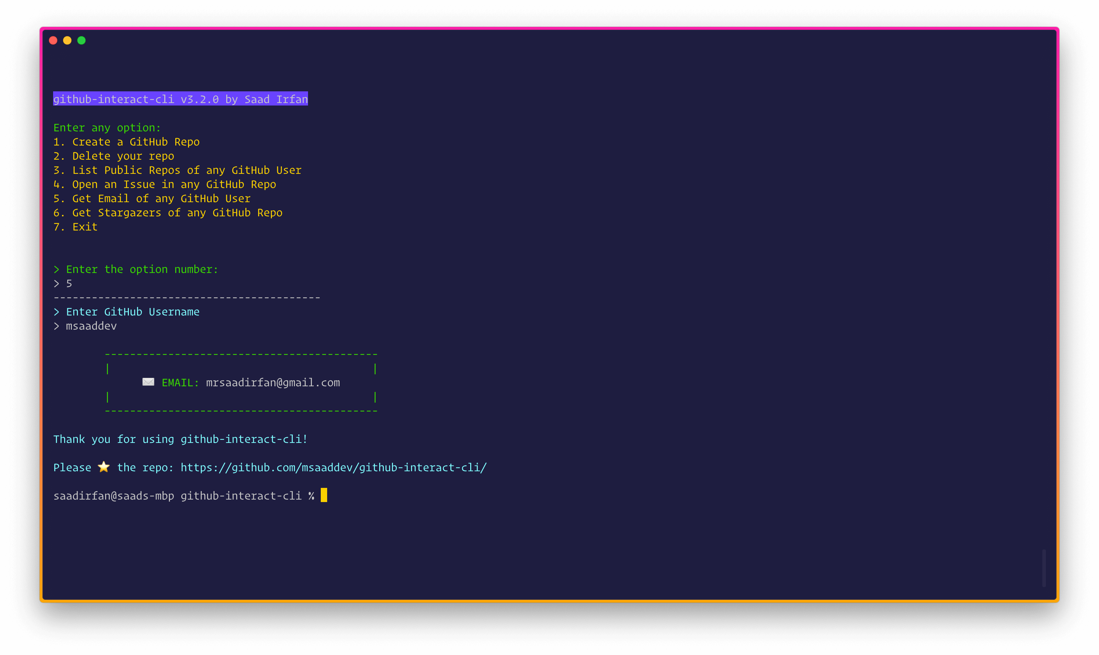Click the entered username msaaddev

click(91, 326)
